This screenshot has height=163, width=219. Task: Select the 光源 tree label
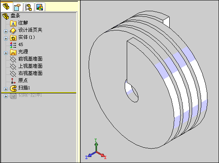(x=23, y=52)
